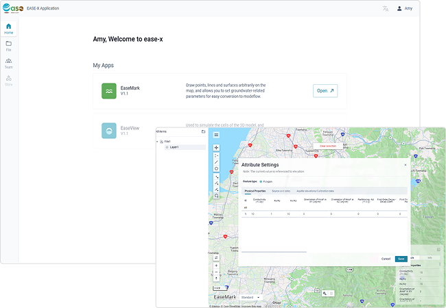The image size is (446, 308).
Task: Go to Home in the sidebar
Action: 8,29
